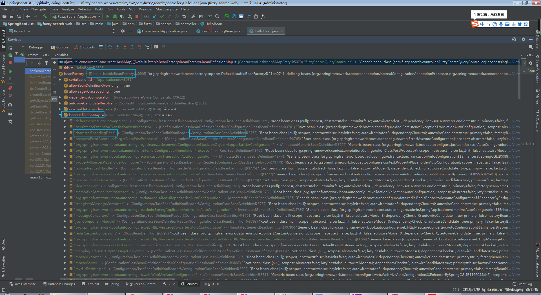Click the controller breadcrumb in navigation bar
Image resolution: width=541 pixels, height=295 pixels.
tap(186, 24)
